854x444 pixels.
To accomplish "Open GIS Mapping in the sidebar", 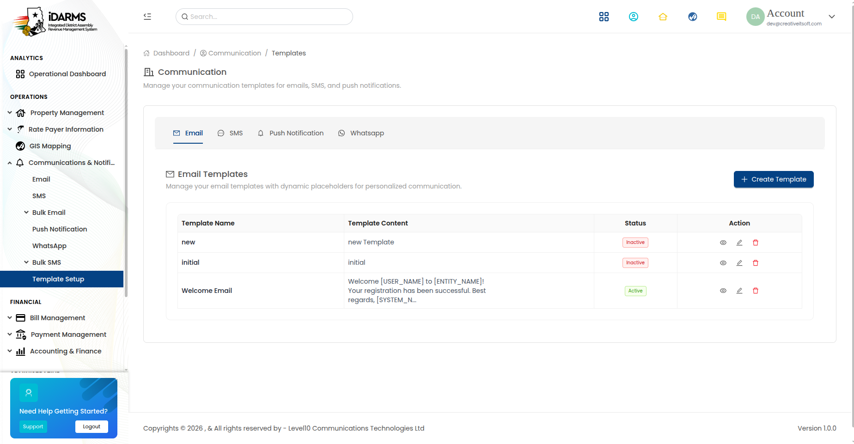I will click(50, 146).
